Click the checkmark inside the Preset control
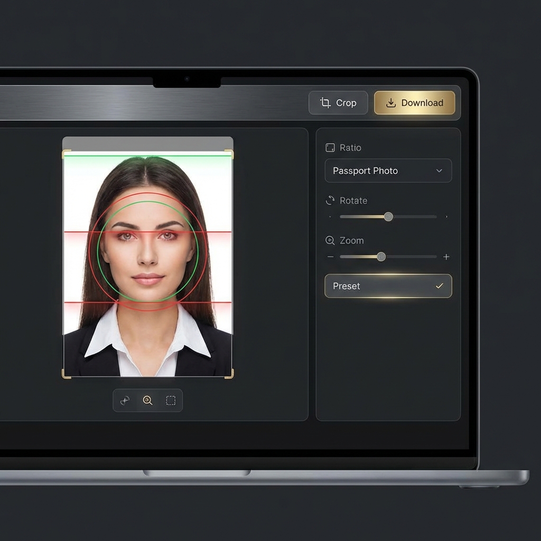 [439, 286]
